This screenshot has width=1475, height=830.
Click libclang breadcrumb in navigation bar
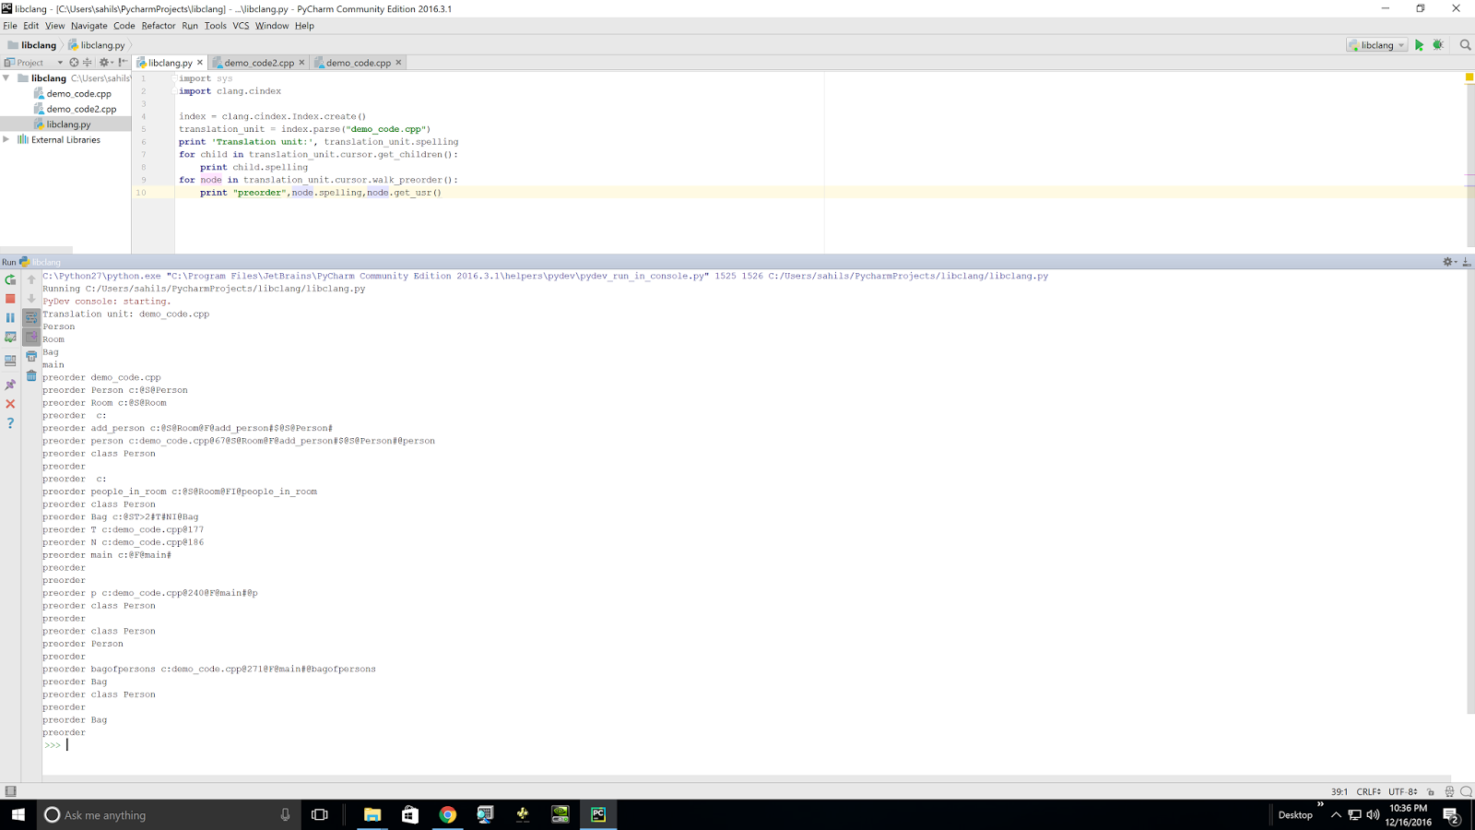(32, 45)
